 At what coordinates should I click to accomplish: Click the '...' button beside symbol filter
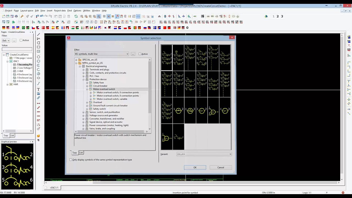(133, 54)
